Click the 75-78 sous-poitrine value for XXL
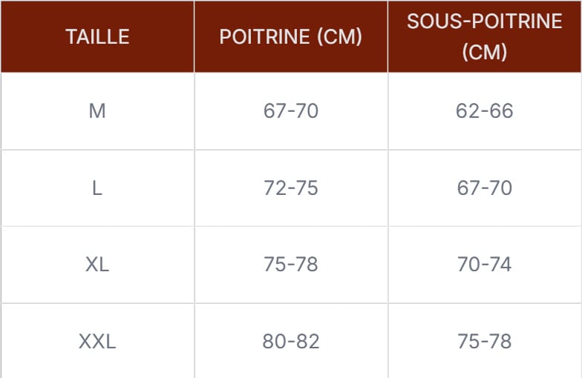 (x=484, y=341)
